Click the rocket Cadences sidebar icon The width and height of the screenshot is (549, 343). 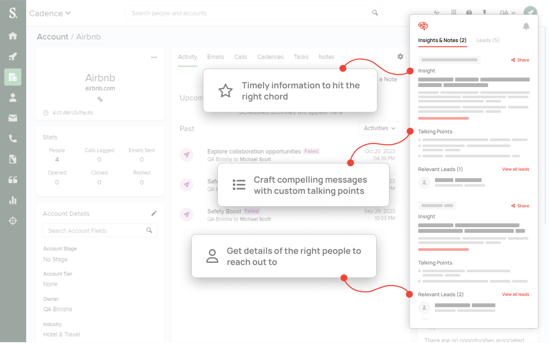click(x=13, y=57)
